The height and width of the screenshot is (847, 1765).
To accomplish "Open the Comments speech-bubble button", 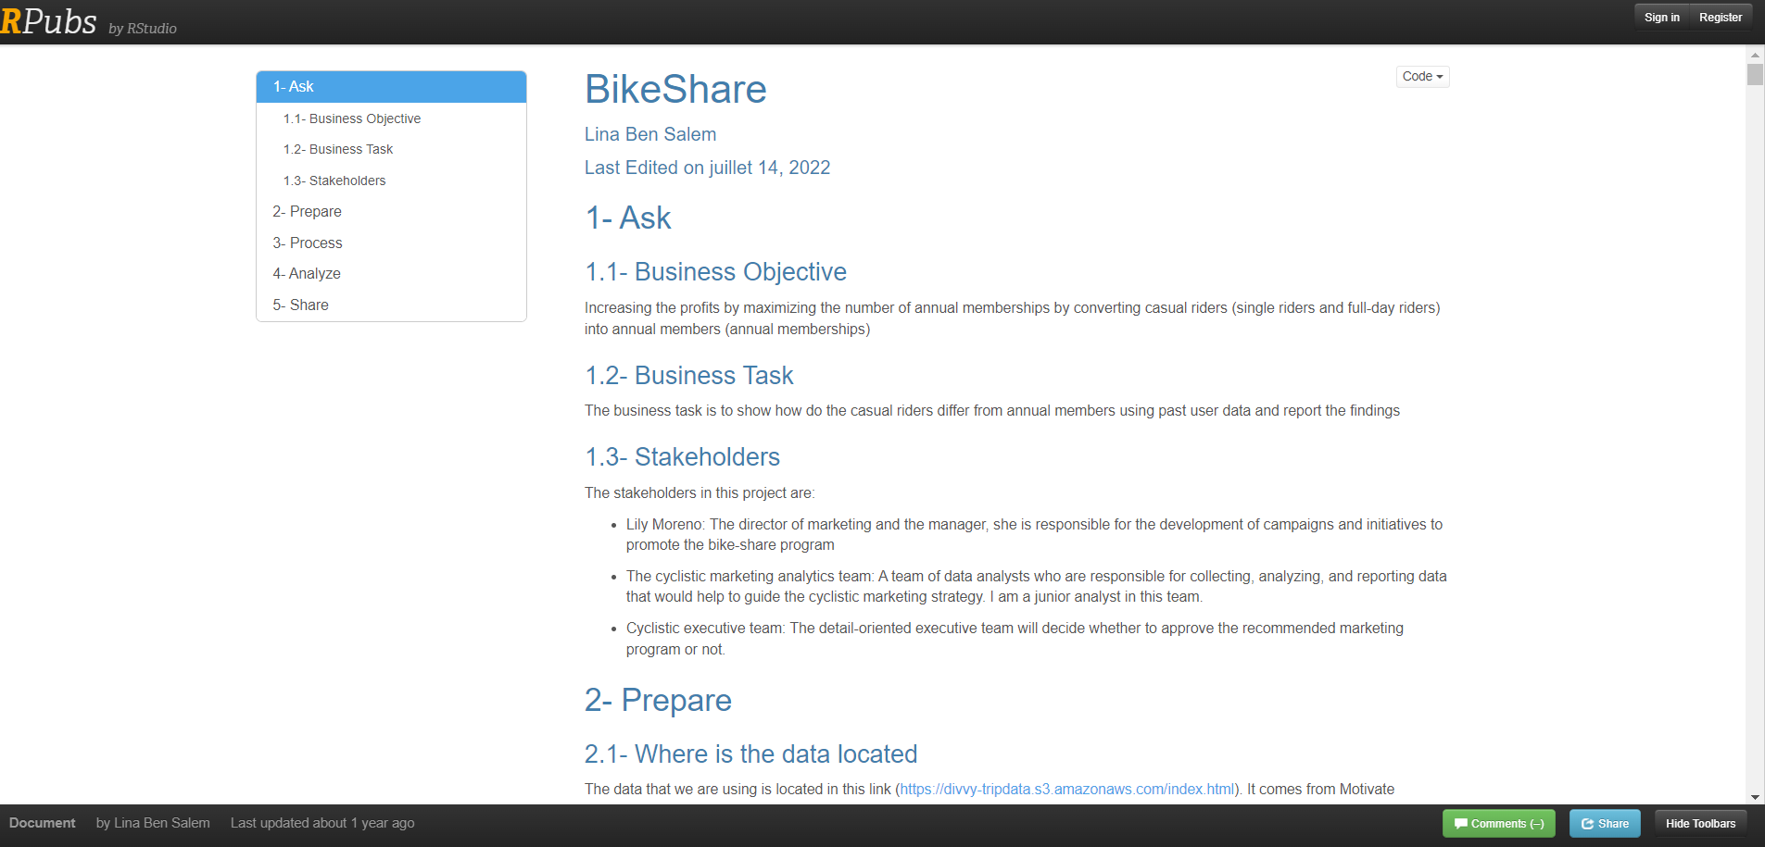I will pyautogui.click(x=1499, y=823).
